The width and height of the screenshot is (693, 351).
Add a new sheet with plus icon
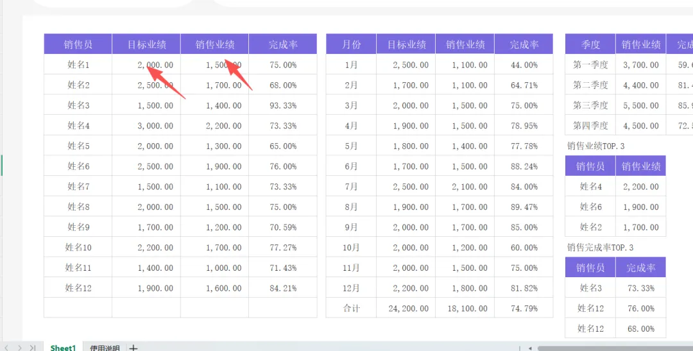coord(134,347)
